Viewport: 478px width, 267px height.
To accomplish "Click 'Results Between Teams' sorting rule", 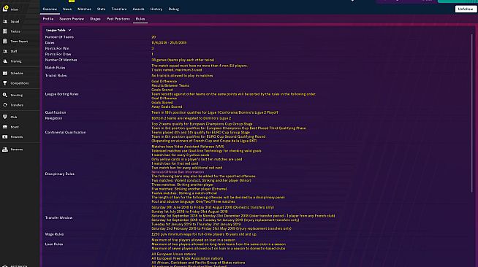I will 170,85.
